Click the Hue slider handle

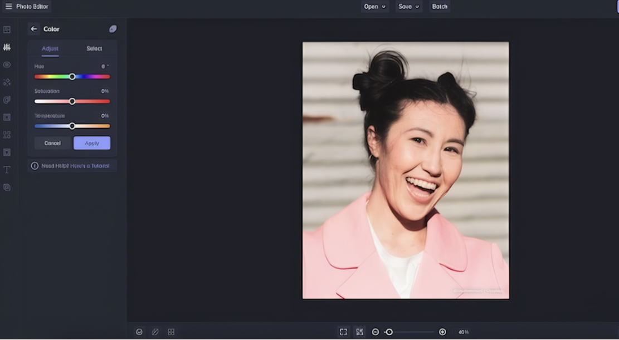pos(72,77)
